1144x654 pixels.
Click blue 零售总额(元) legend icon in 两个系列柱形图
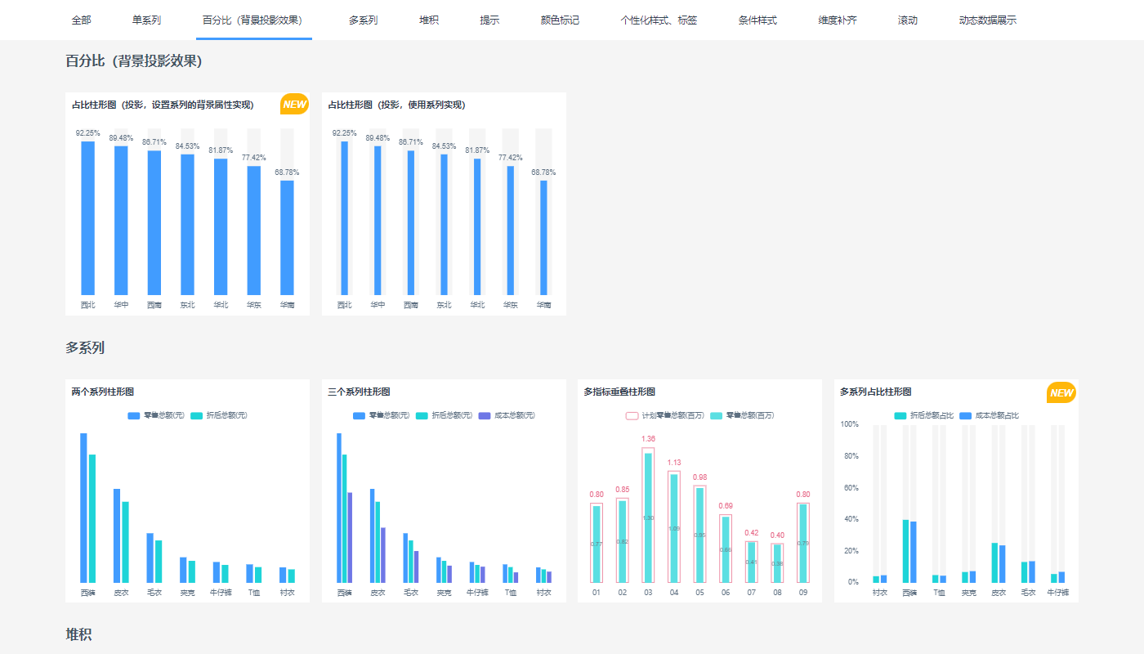pos(134,415)
